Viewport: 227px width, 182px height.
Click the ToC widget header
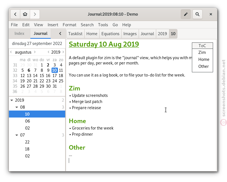202,46
